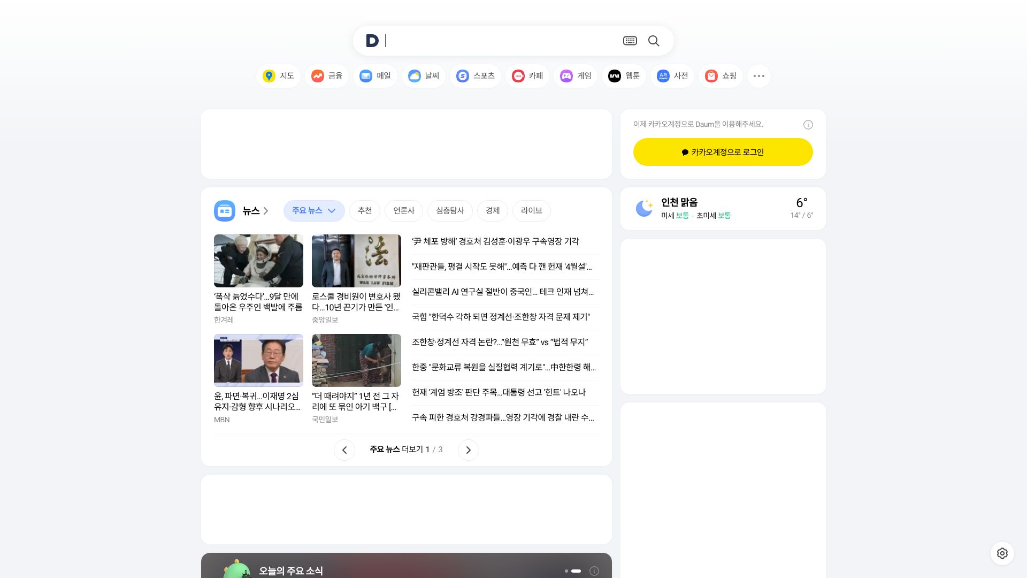Viewport: 1027px width, 578px height.
Task: Expand the 주요 뉴스 dropdown
Action: click(314, 211)
